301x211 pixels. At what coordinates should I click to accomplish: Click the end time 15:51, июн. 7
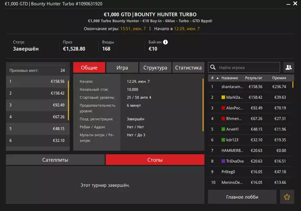tap(133, 29)
